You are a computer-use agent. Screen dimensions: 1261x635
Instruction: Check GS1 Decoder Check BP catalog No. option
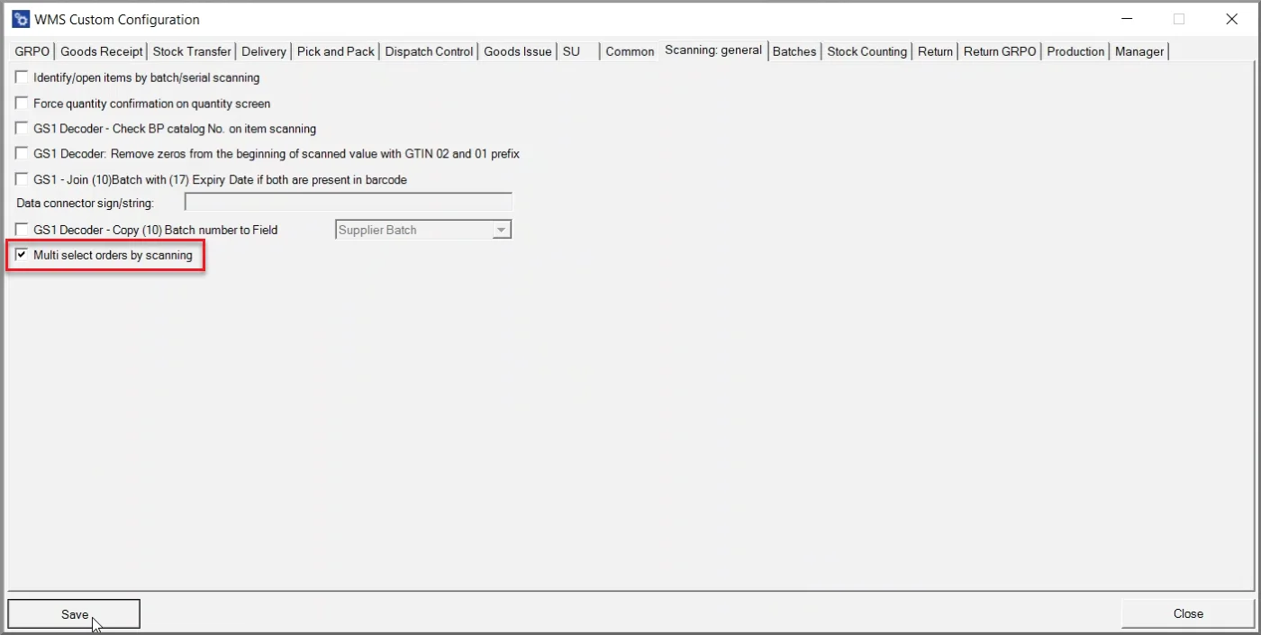point(22,128)
